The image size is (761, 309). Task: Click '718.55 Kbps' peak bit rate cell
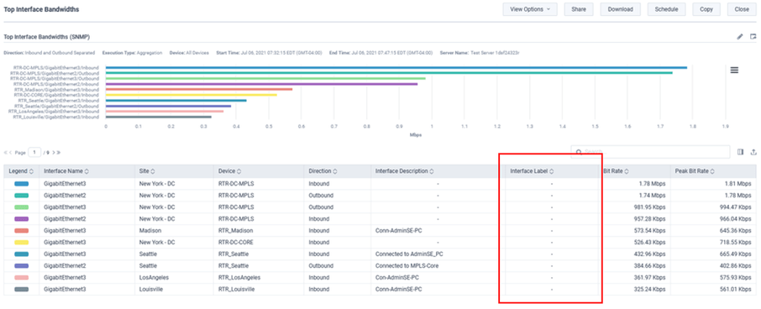[x=735, y=243]
